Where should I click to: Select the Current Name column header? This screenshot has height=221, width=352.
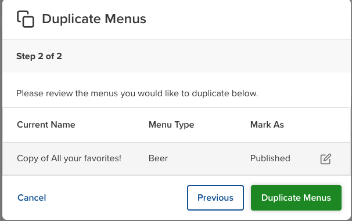point(46,125)
